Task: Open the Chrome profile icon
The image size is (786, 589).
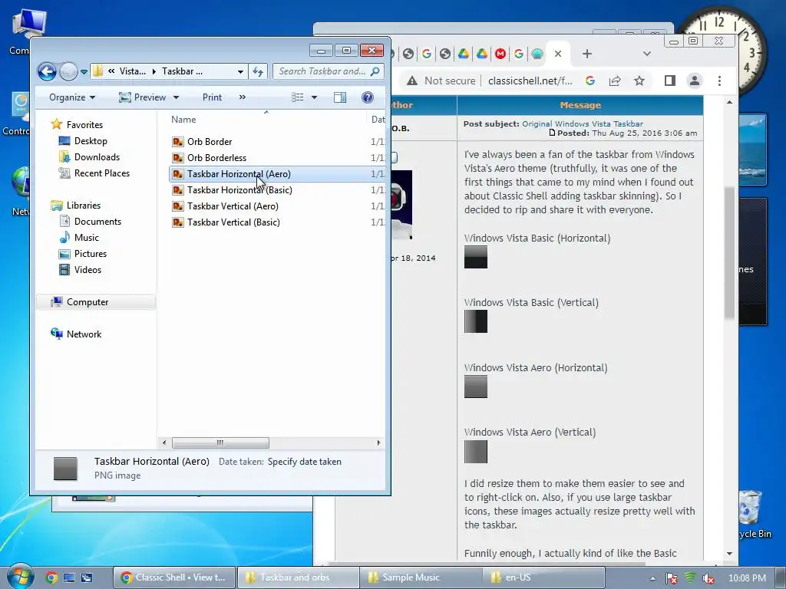Action: [694, 81]
